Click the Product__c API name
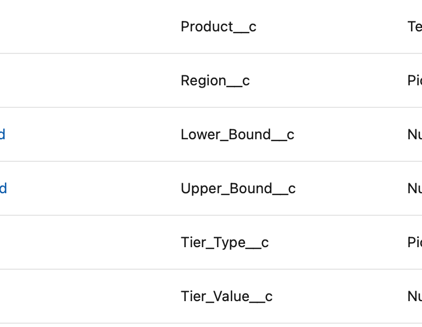Screen dimensions: 422x327 218,26
